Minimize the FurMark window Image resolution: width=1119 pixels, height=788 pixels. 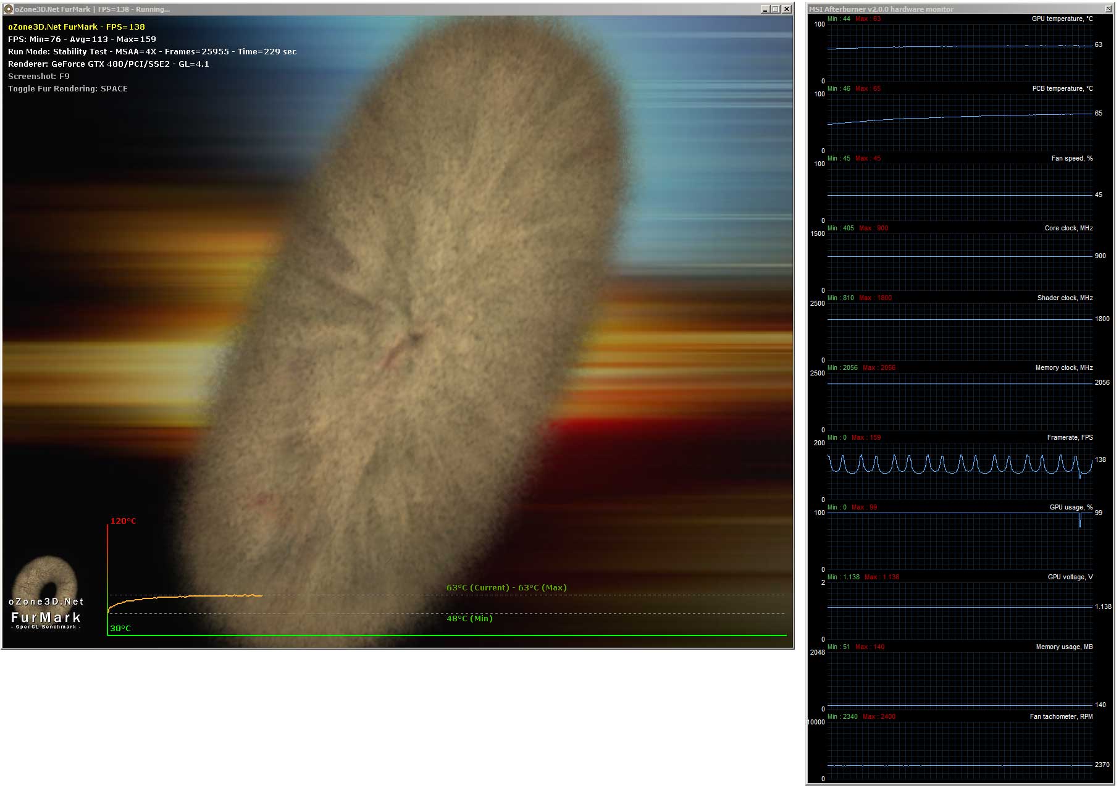(x=765, y=9)
